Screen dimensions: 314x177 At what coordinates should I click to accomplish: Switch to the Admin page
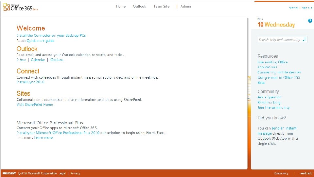pyautogui.click(x=186, y=7)
